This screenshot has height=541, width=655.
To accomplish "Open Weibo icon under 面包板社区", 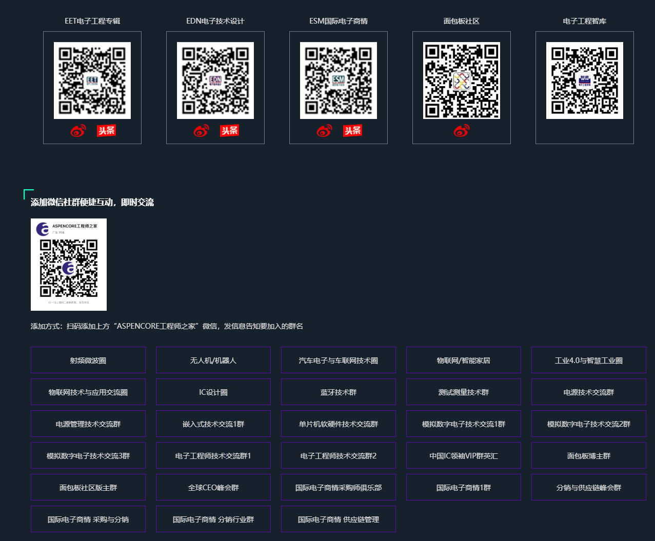I will pos(462,131).
